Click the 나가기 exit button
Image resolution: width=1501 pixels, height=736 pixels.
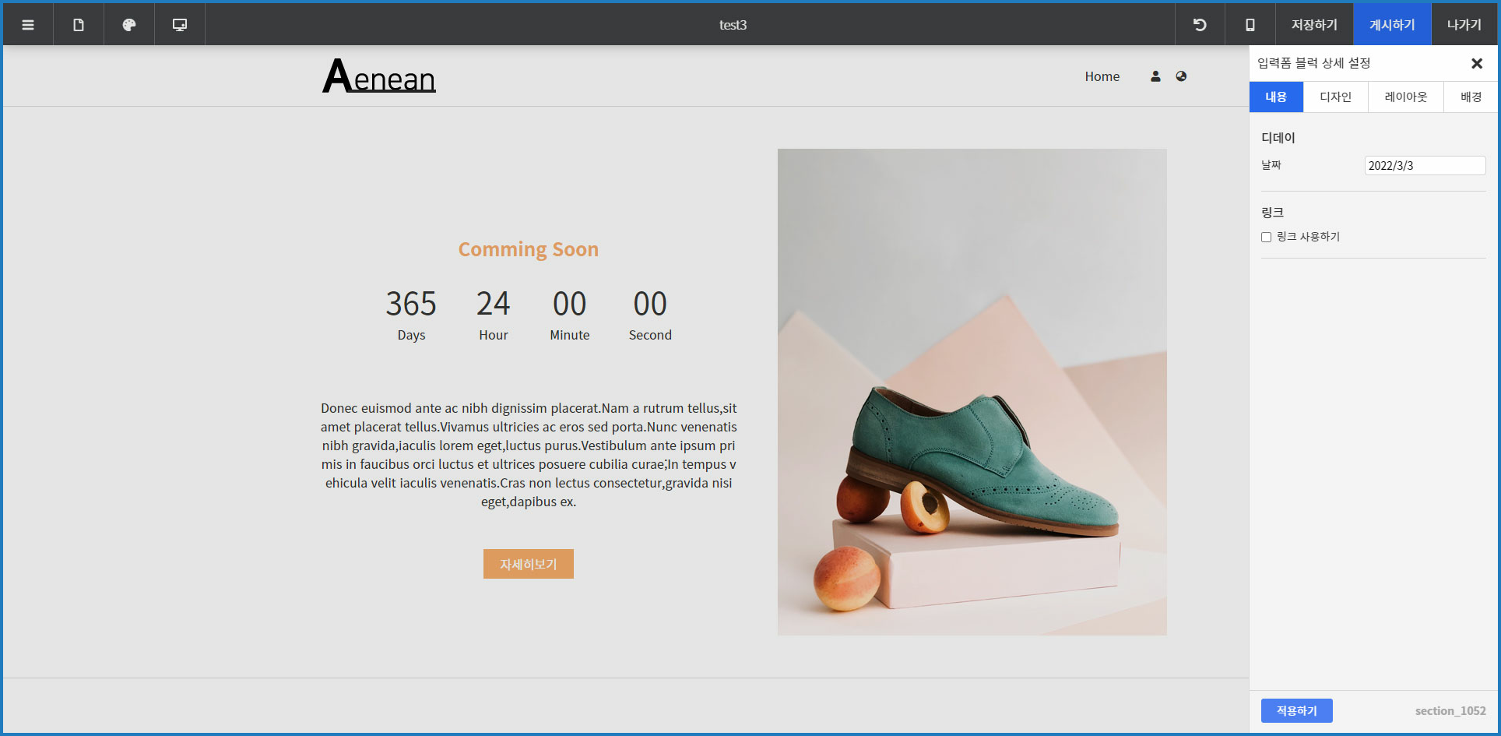tap(1464, 25)
